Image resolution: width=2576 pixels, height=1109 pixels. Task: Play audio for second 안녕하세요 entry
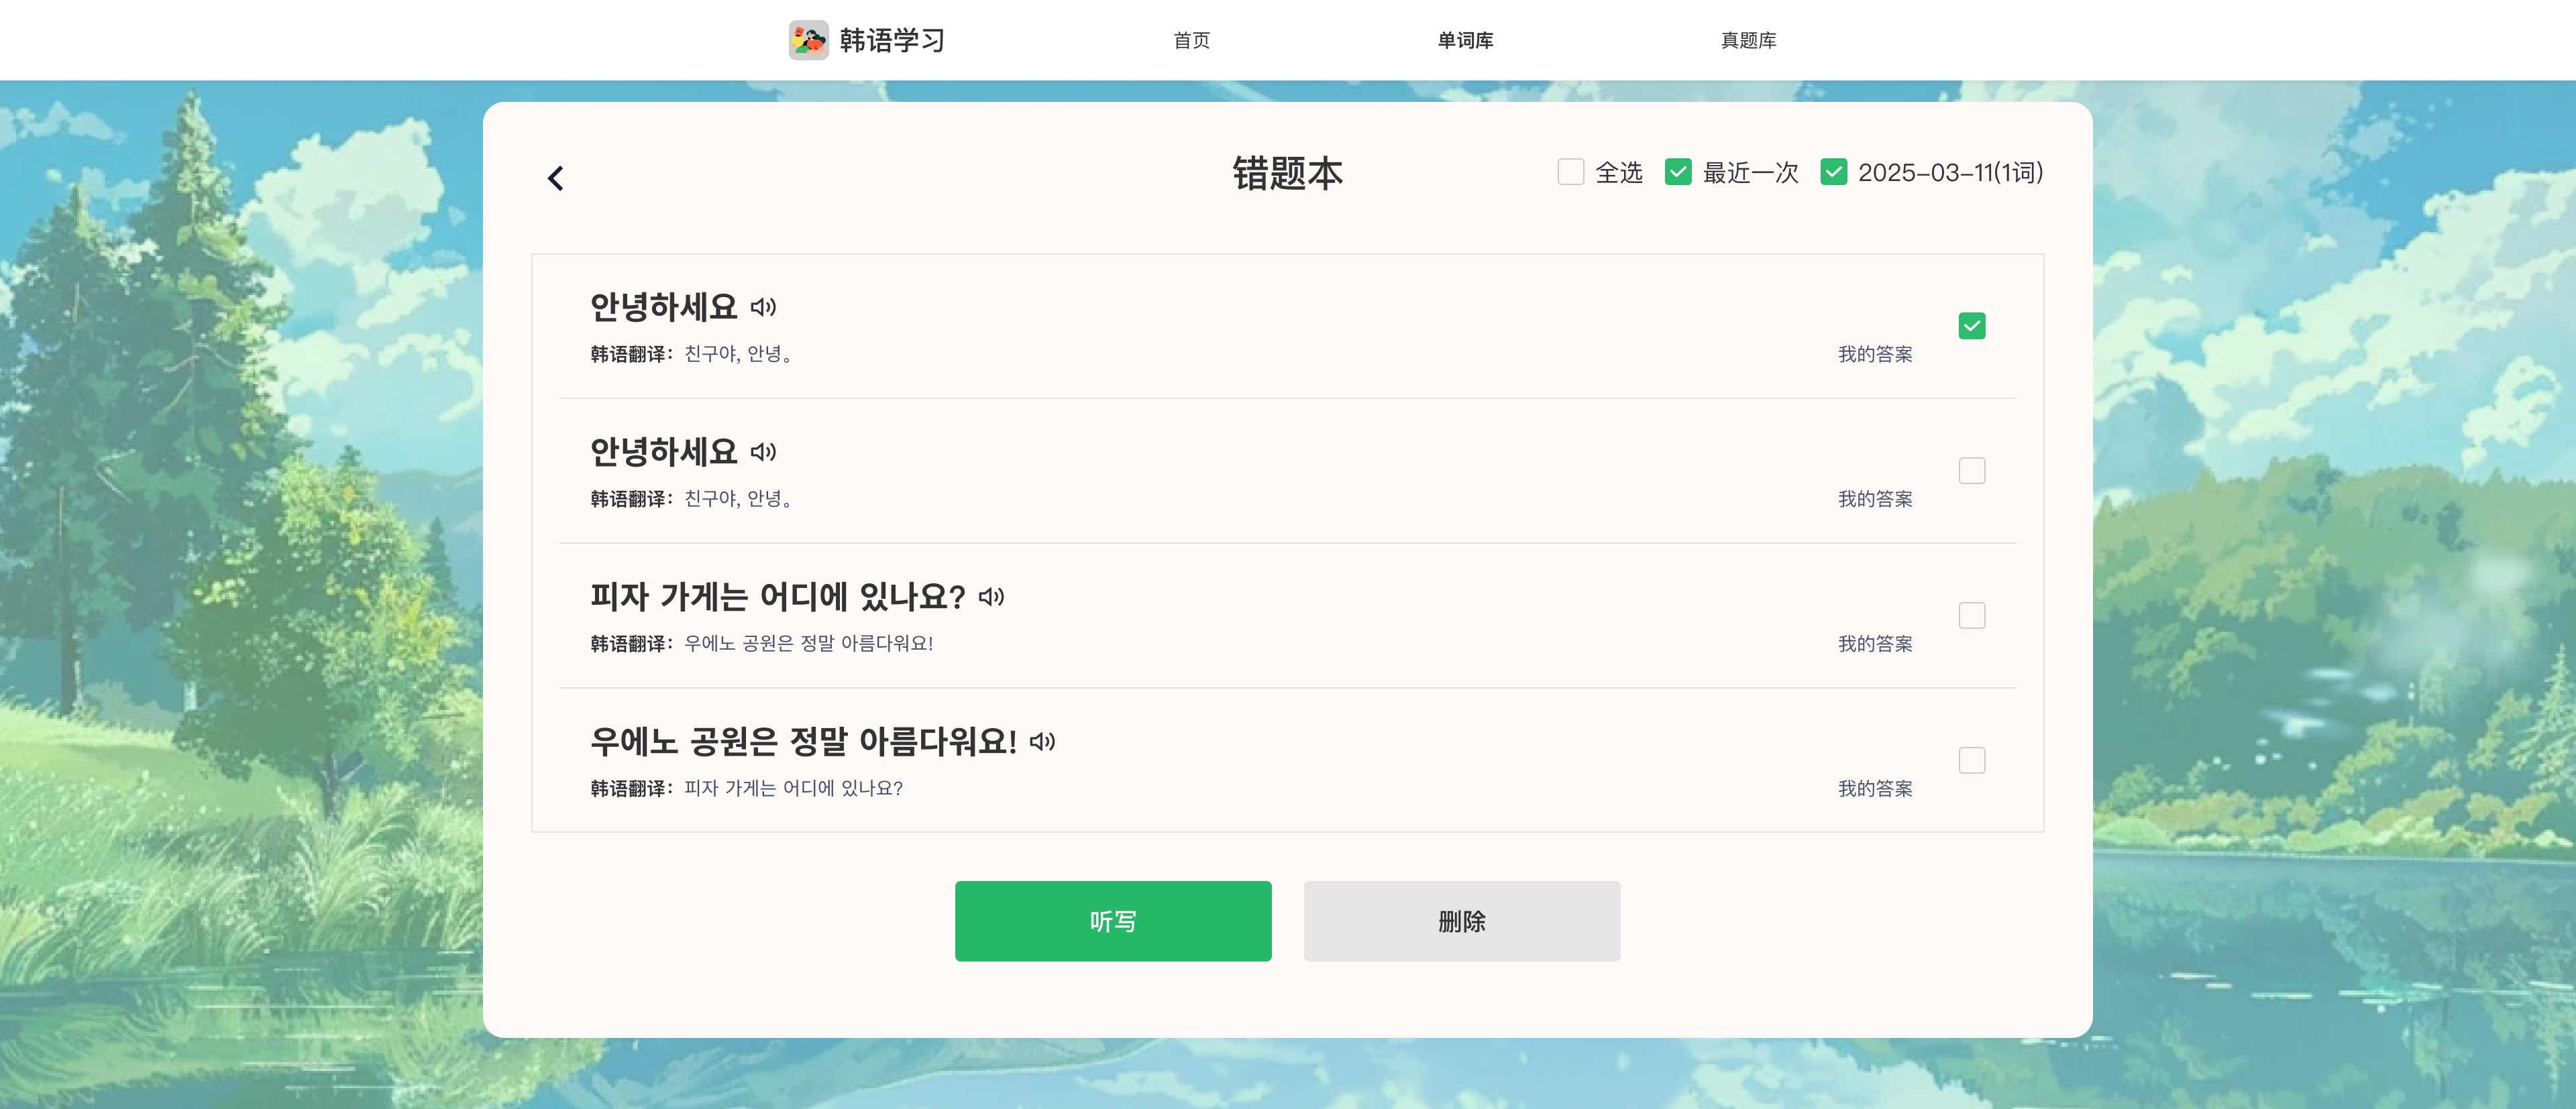coord(764,452)
